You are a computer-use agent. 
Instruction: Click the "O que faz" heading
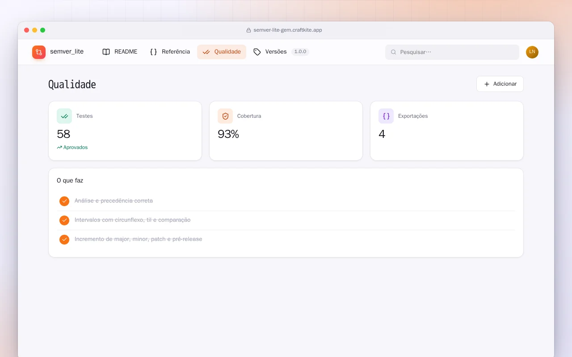click(70, 181)
